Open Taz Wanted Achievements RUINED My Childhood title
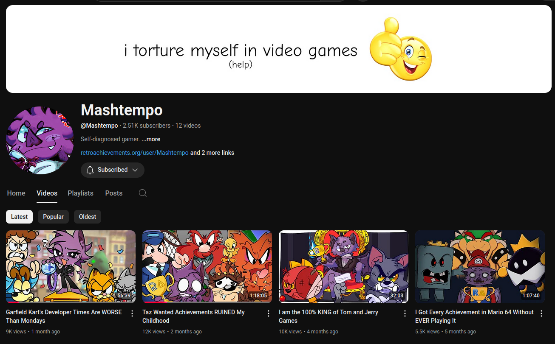Screen dimensions: 555x344 click(x=193, y=316)
